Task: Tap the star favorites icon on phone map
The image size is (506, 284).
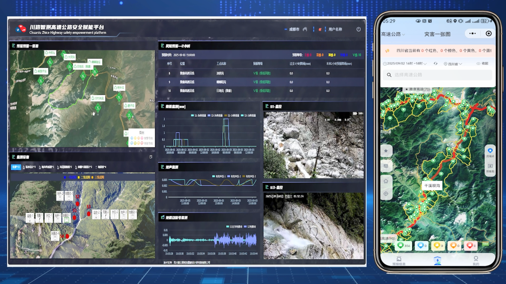Action: coord(386,151)
